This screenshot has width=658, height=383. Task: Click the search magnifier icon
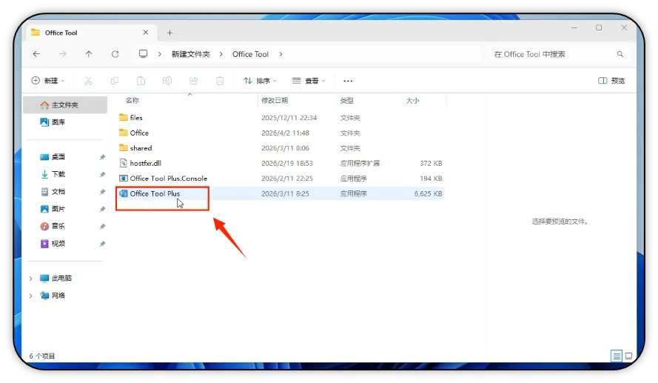[x=620, y=54]
